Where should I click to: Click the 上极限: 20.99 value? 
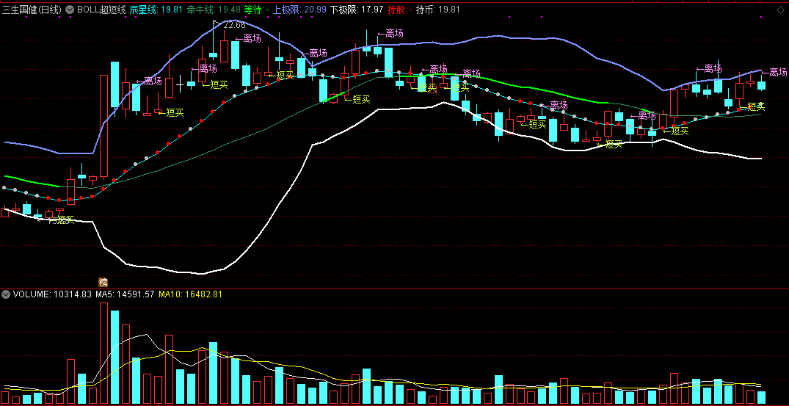[299, 10]
